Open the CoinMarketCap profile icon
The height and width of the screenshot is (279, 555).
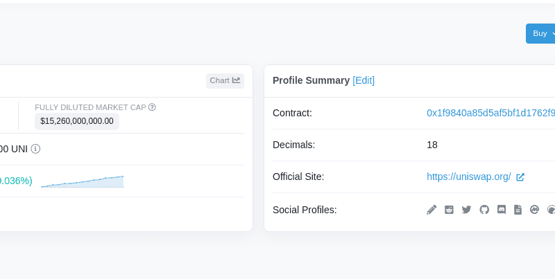pos(534,210)
